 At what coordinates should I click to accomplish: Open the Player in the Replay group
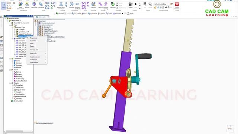pos(131,5)
